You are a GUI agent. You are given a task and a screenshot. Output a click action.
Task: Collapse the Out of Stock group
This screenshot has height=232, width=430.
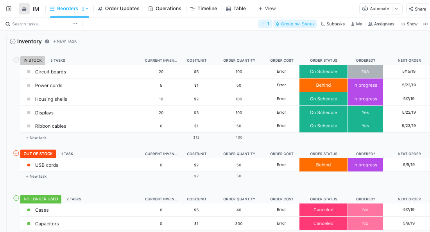tap(16, 153)
